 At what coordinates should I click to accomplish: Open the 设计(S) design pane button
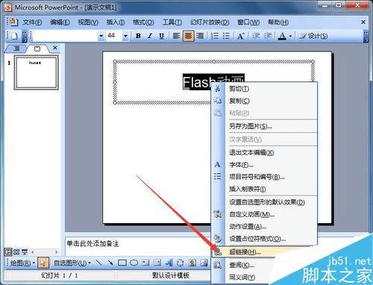click(313, 36)
